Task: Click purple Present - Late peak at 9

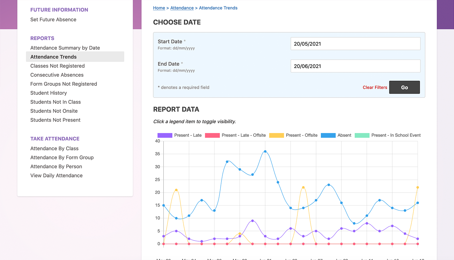Action: tap(253, 221)
